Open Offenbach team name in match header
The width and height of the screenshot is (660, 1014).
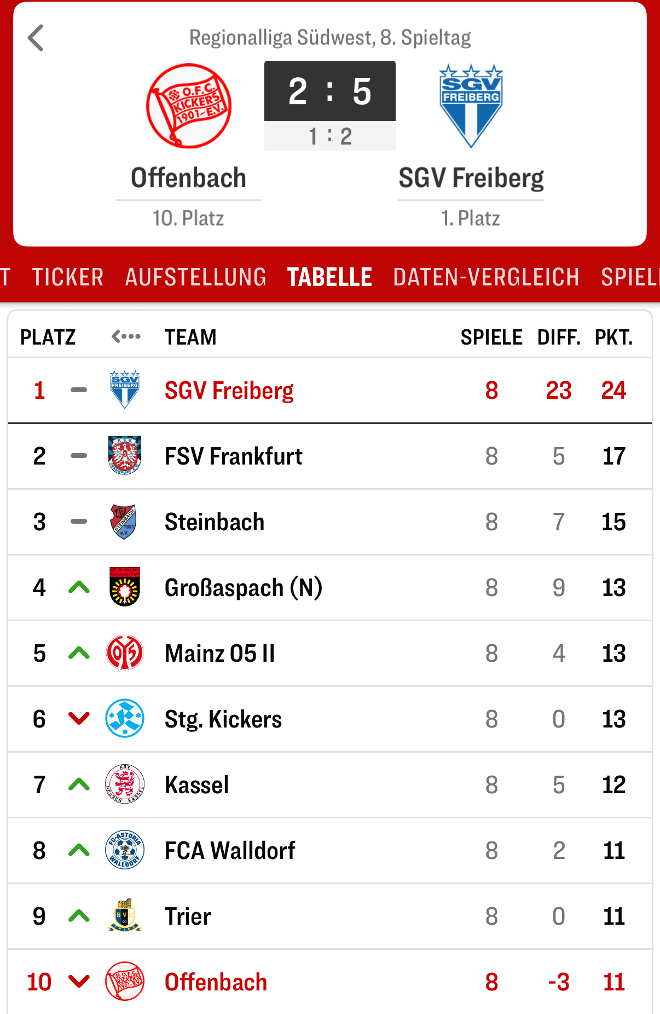tap(189, 178)
